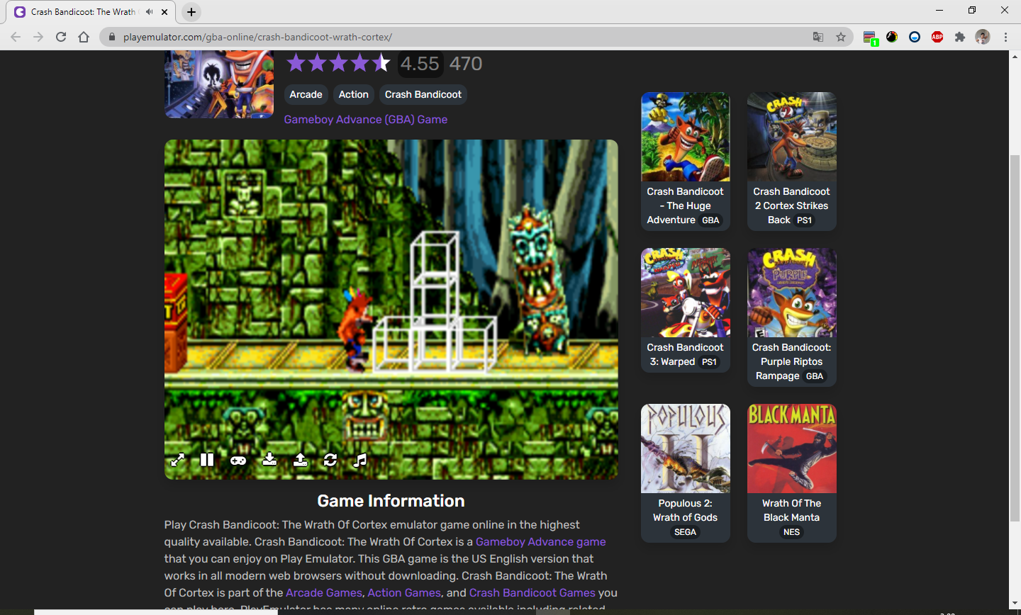This screenshot has width=1021, height=615.
Task: Pause the running game
Action: coord(207,460)
